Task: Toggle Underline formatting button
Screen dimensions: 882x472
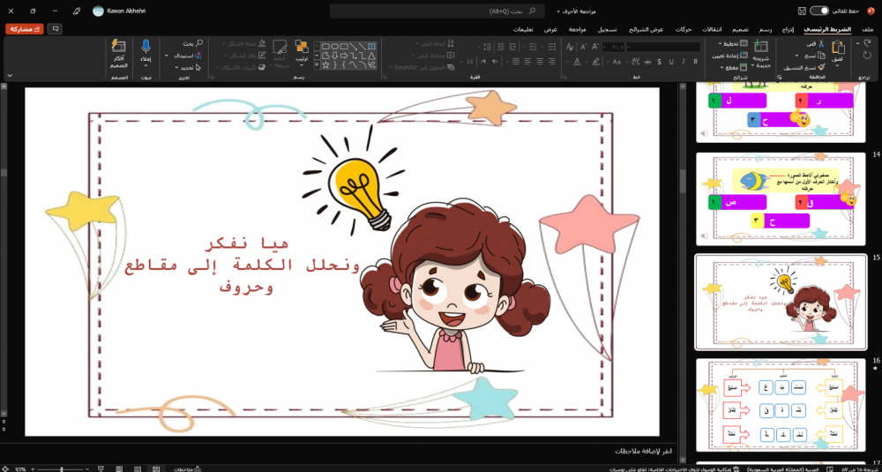Action: click(x=671, y=62)
